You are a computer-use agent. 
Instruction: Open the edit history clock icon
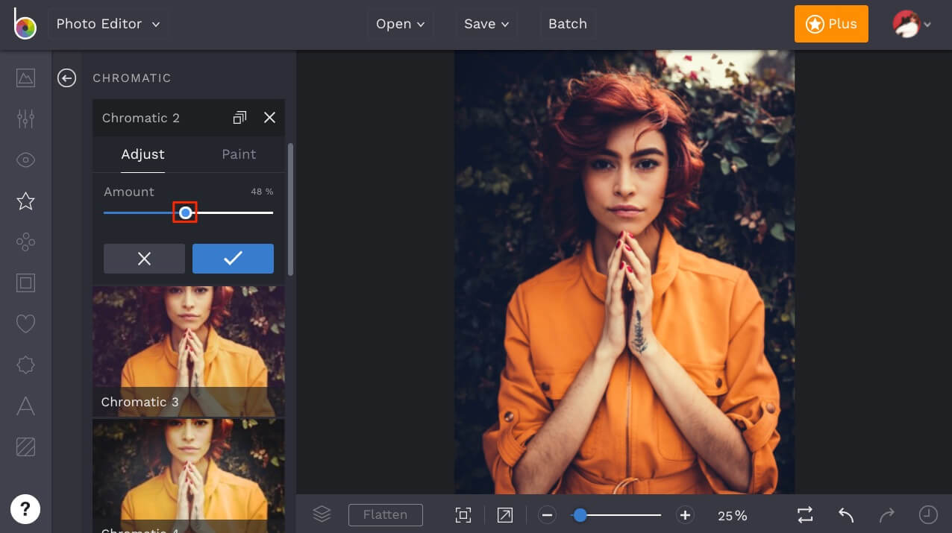click(927, 514)
